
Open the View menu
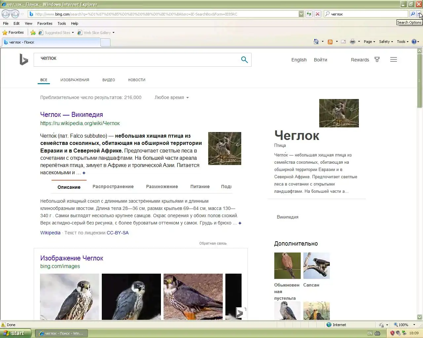(x=28, y=23)
